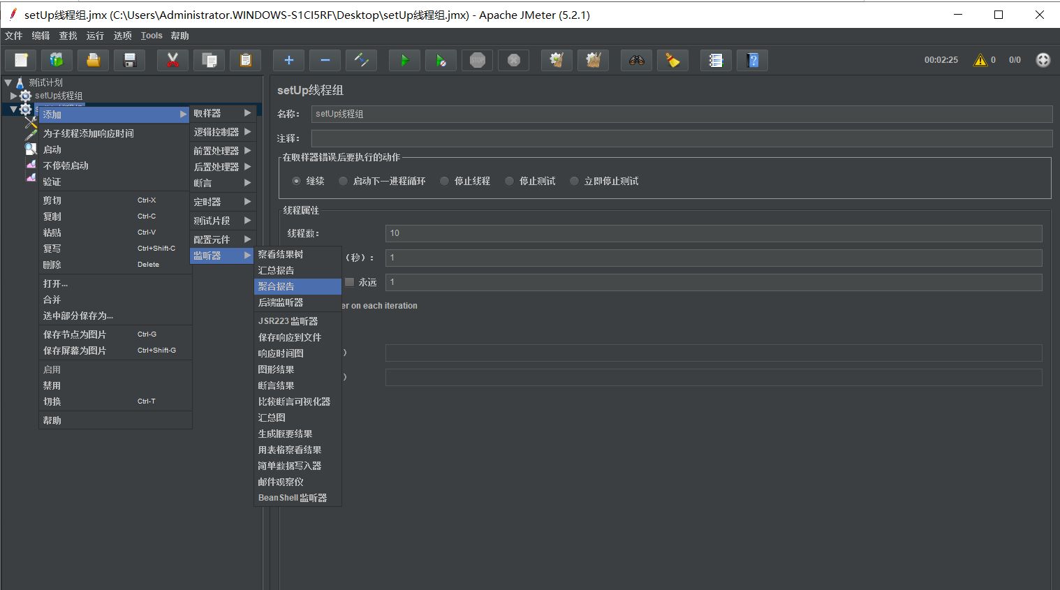The width and height of the screenshot is (1060, 590).
Task: Click the Open file folder icon
Action: [93, 60]
